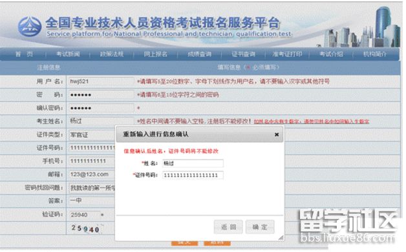
Task: Click the 返回 button in the dialog
Action: [x=228, y=227]
